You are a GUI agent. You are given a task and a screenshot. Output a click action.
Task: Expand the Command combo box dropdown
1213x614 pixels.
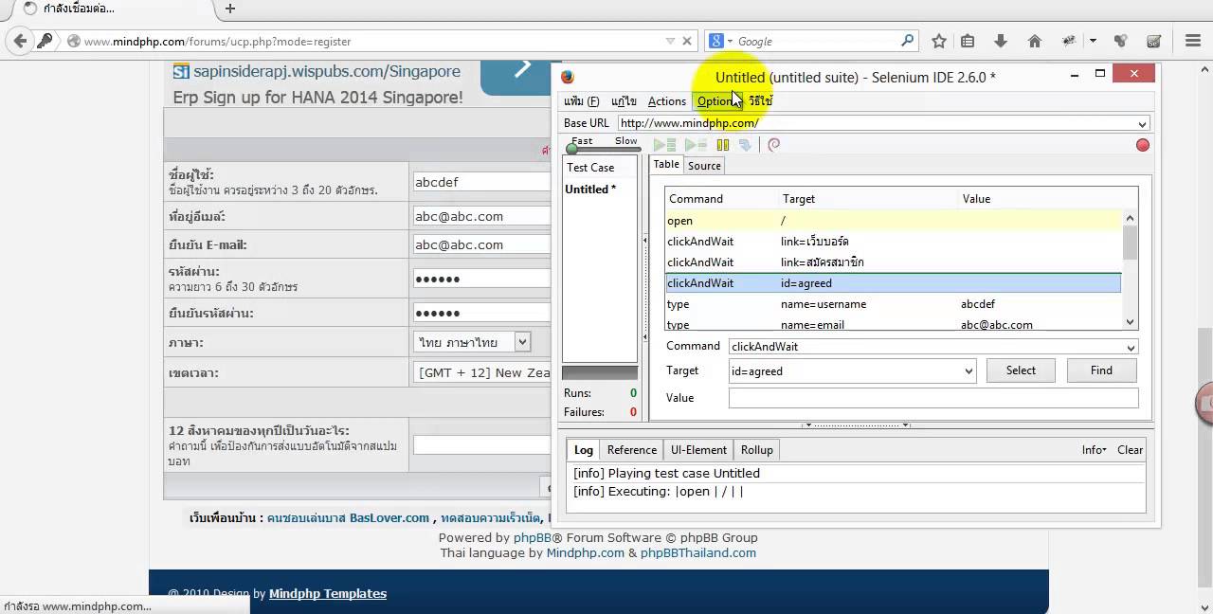click(x=1132, y=347)
